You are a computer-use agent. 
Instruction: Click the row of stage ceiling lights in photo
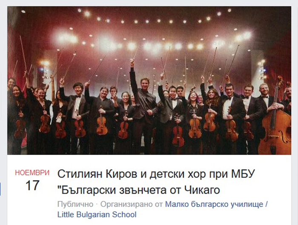[x=152, y=20]
